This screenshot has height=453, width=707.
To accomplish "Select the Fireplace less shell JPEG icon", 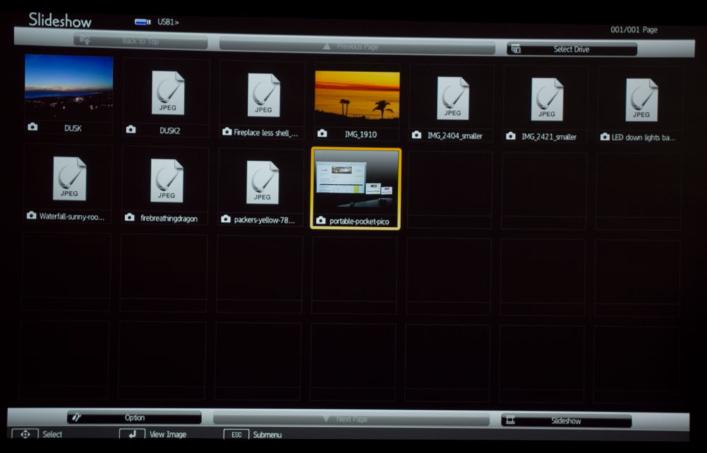I will (x=264, y=95).
